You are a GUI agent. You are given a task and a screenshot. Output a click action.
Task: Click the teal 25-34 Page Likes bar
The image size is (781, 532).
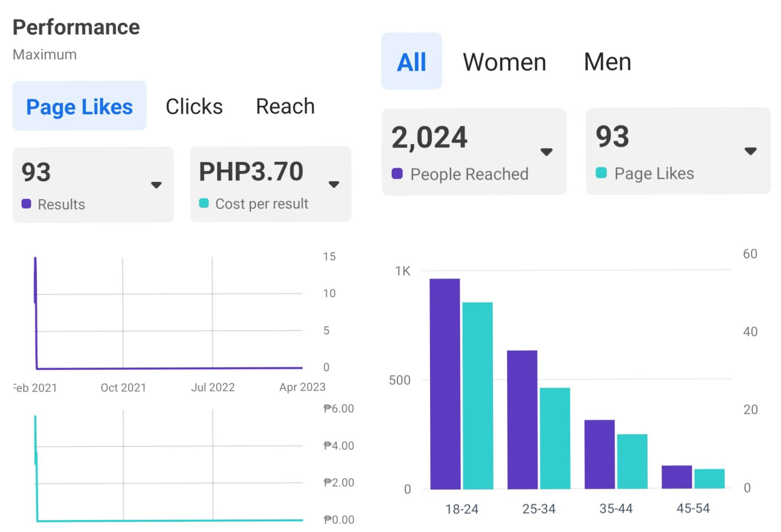click(x=555, y=438)
